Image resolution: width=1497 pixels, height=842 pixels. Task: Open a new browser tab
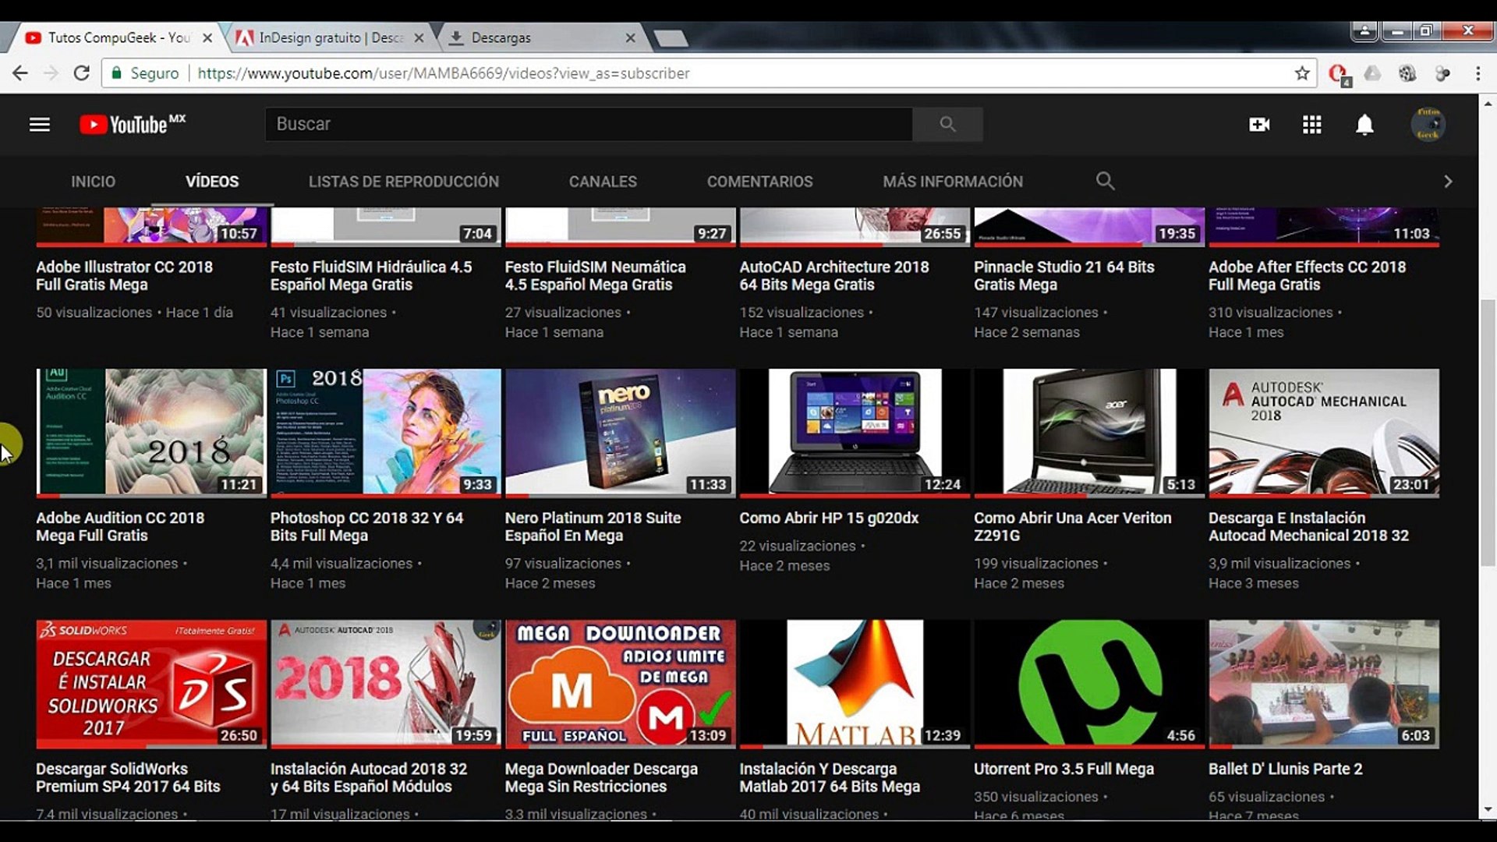pos(670,37)
